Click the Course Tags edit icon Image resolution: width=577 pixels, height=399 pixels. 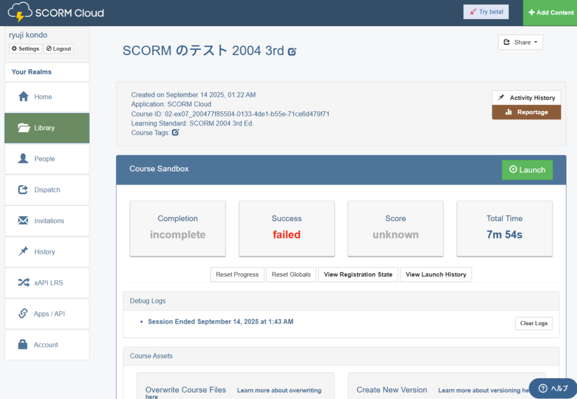click(175, 133)
